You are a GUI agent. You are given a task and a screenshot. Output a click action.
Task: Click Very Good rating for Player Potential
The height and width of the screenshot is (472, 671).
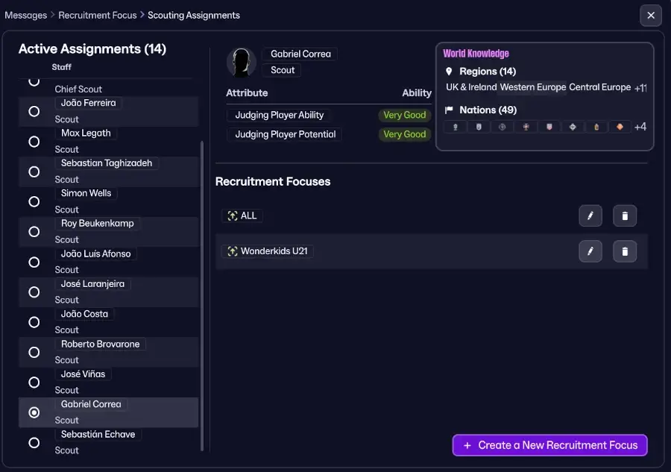pyautogui.click(x=404, y=134)
